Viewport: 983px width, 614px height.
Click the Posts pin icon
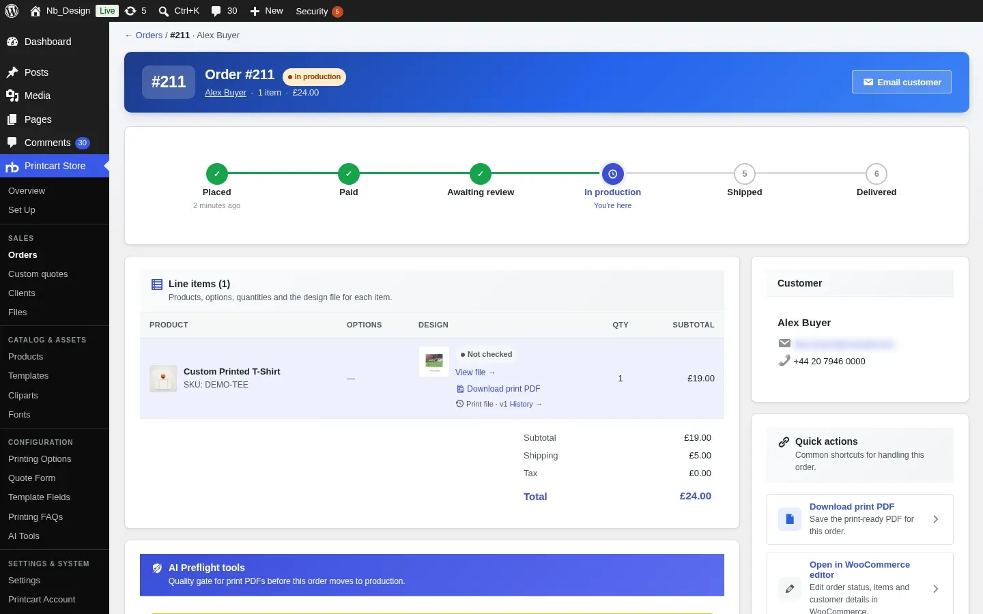12,72
